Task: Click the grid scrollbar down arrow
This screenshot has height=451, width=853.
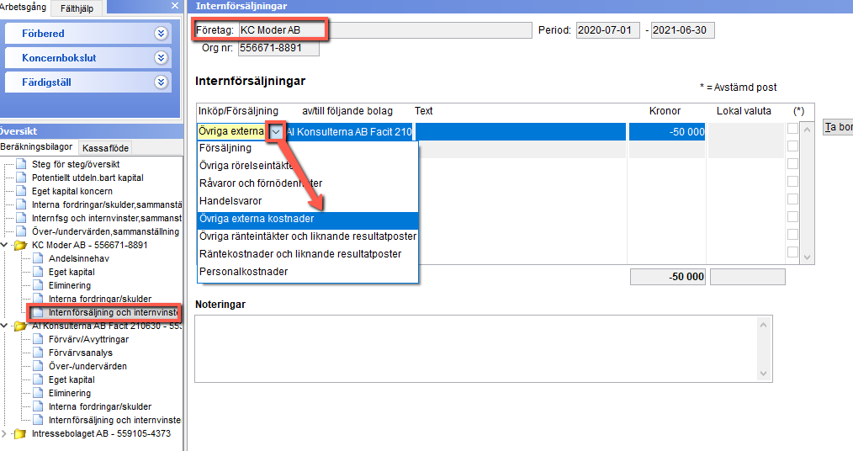Action: coord(808,257)
